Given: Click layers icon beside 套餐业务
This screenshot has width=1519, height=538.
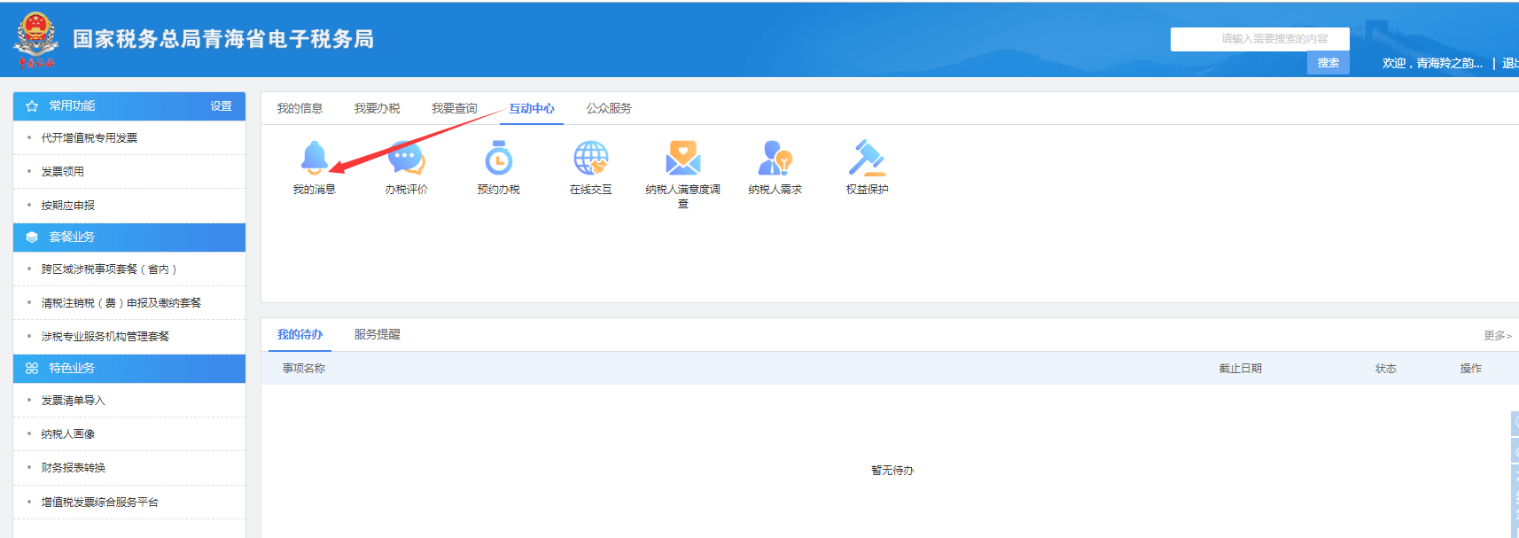Looking at the screenshot, I should pyautogui.click(x=32, y=238).
